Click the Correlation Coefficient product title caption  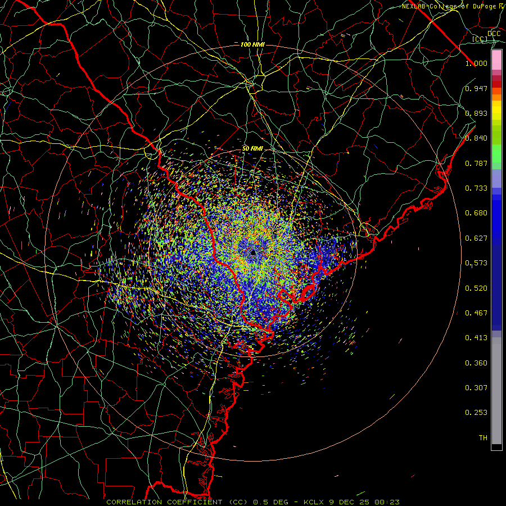coord(252,502)
